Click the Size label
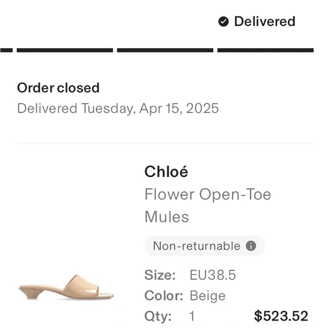Viewport: 329px width, 329px height. (x=160, y=275)
